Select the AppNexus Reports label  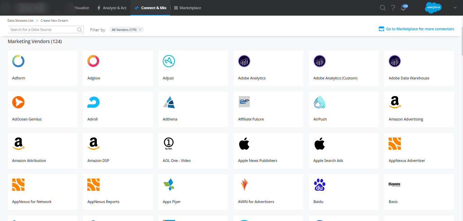(103, 202)
